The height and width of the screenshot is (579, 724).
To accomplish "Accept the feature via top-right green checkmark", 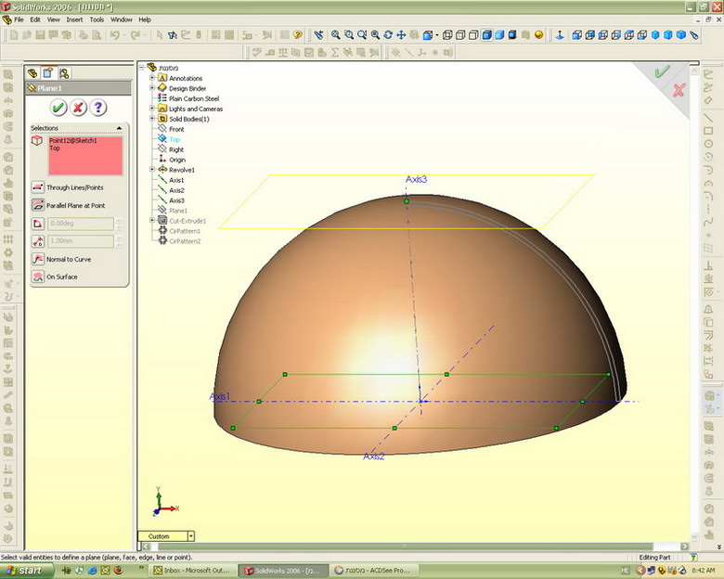I will [661, 71].
